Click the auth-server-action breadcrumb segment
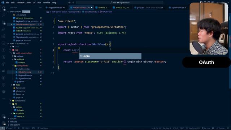The width and height of the screenshot is (231, 130). pyautogui.click(x=59, y=12)
